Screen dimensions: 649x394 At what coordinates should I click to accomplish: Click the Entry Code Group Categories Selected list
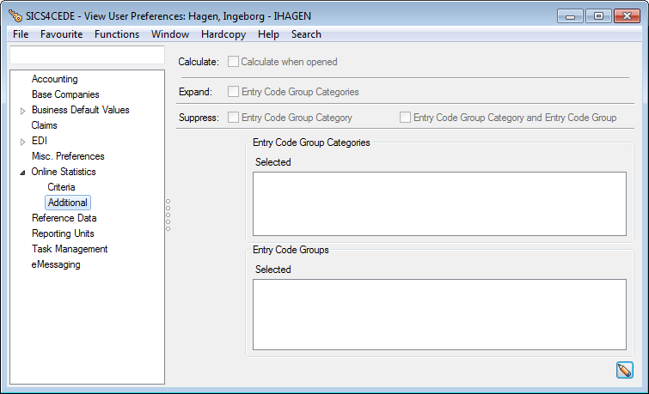click(439, 203)
